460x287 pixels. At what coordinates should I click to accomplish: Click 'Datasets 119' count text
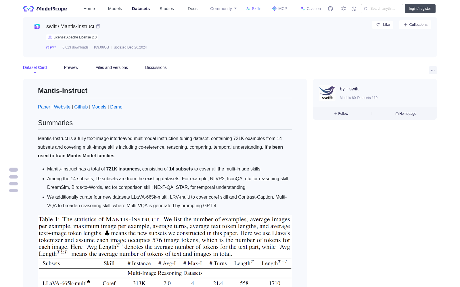(x=367, y=98)
